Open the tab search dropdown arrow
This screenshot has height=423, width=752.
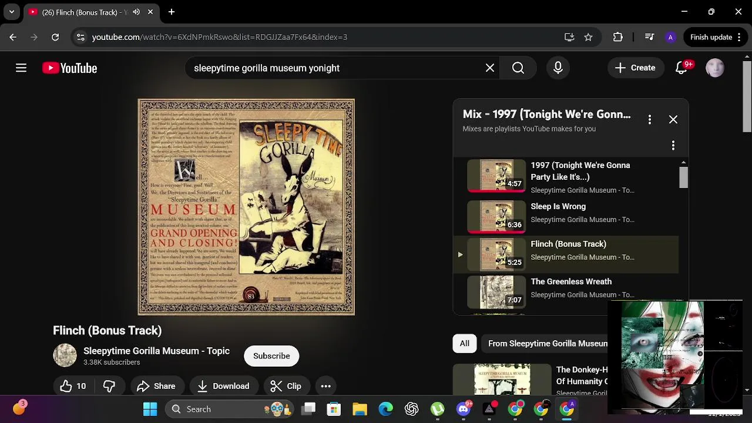point(12,12)
